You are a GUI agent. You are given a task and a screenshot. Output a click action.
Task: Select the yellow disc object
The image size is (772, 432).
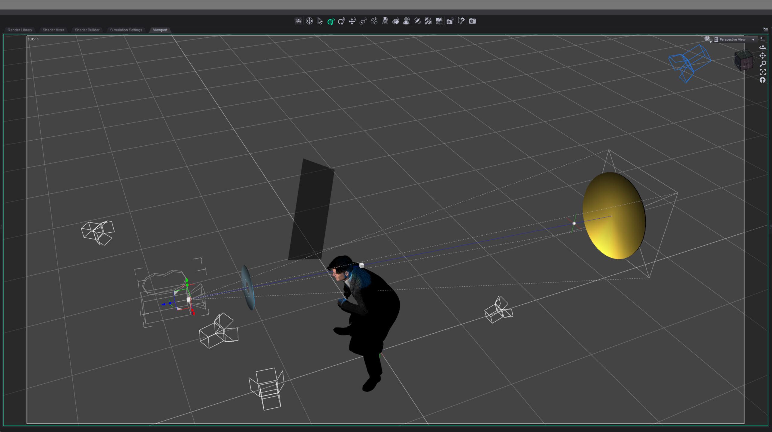pos(614,215)
